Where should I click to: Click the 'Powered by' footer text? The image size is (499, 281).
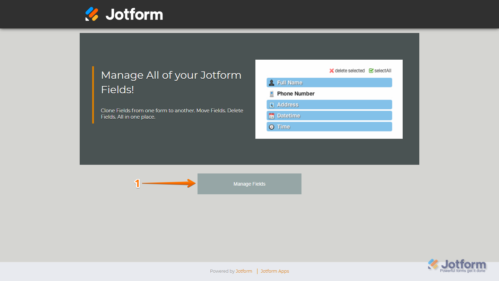tap(222, 271)
